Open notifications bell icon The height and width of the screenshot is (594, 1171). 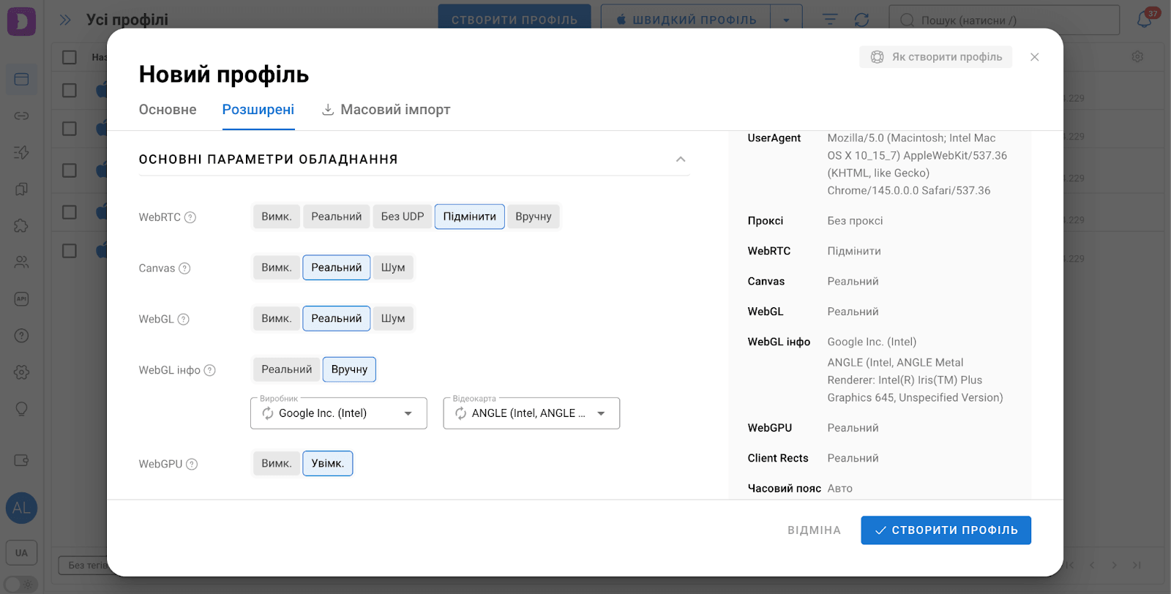1144,20
